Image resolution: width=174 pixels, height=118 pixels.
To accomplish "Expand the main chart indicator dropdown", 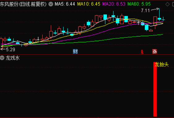I will point(51,4).
